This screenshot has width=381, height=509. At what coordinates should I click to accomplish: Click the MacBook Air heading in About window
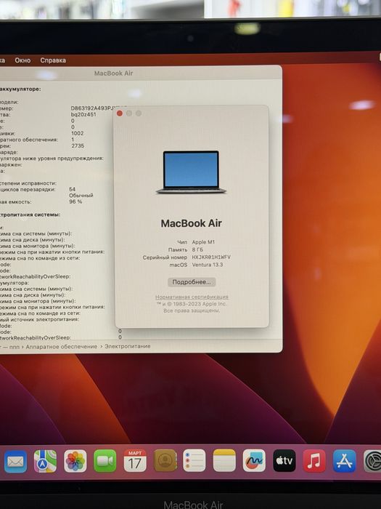point(192,223)
